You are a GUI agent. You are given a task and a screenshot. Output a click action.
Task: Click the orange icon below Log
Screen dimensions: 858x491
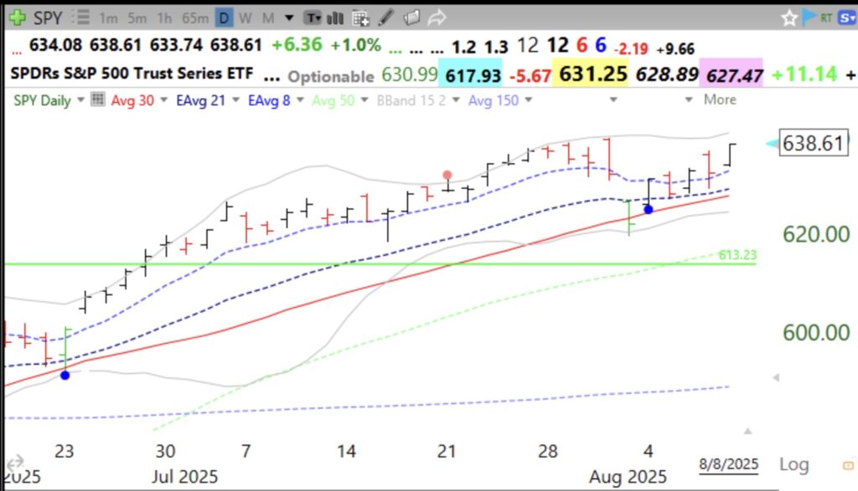point(848,465)
